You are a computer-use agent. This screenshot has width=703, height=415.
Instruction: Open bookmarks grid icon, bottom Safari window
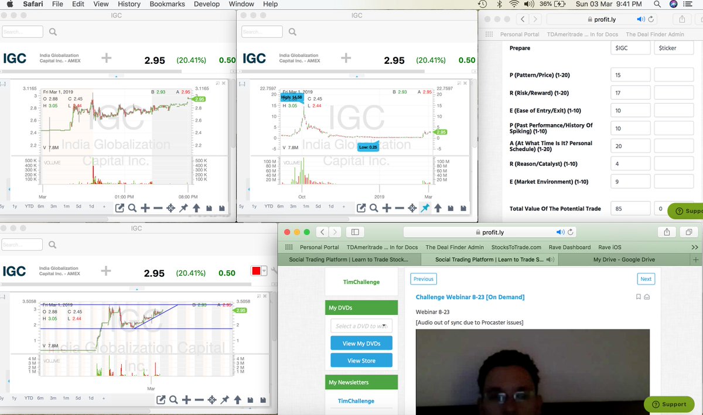tap(288, 247)
